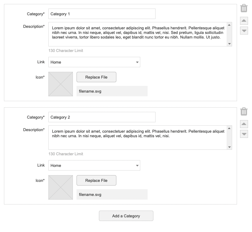
Task: Delete Category 1 with the trash icon
Action: [244, 8]
